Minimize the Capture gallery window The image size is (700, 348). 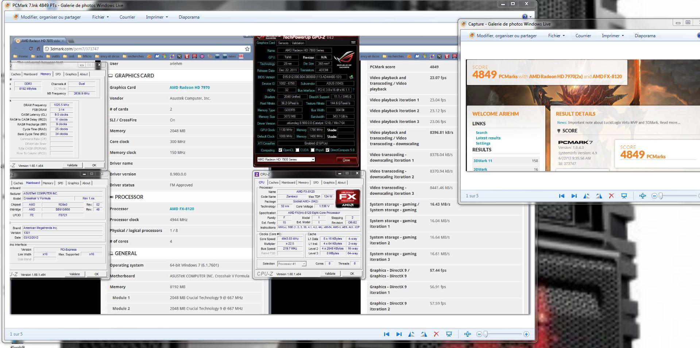coord(678,23)
